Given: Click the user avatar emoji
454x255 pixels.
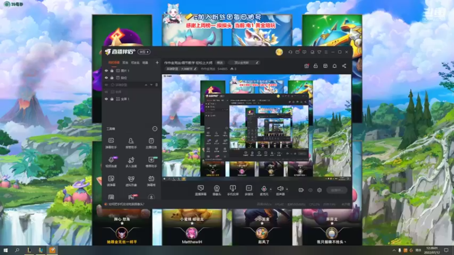Looking at the screenshot, I should (279, 52).
